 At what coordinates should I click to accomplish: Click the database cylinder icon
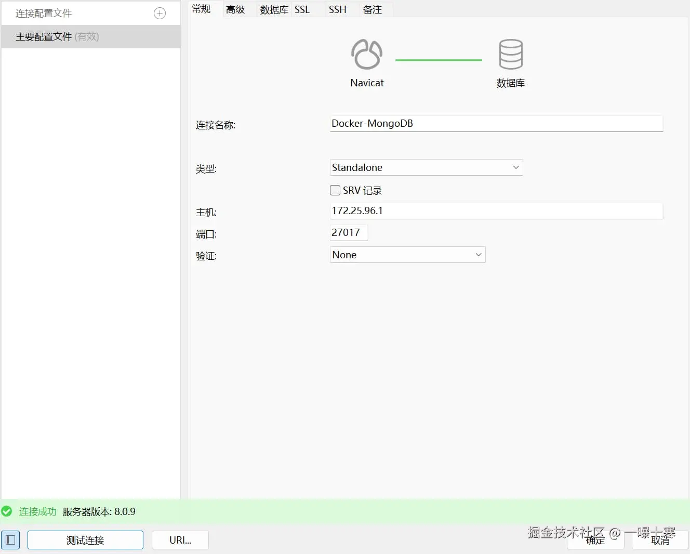(x=511, y=54)
